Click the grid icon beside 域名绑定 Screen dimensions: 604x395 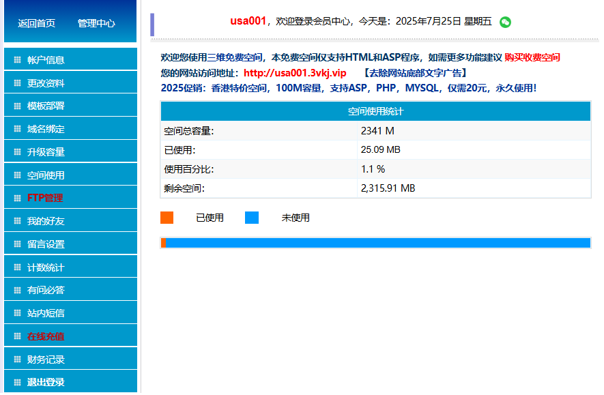(17, 128)
